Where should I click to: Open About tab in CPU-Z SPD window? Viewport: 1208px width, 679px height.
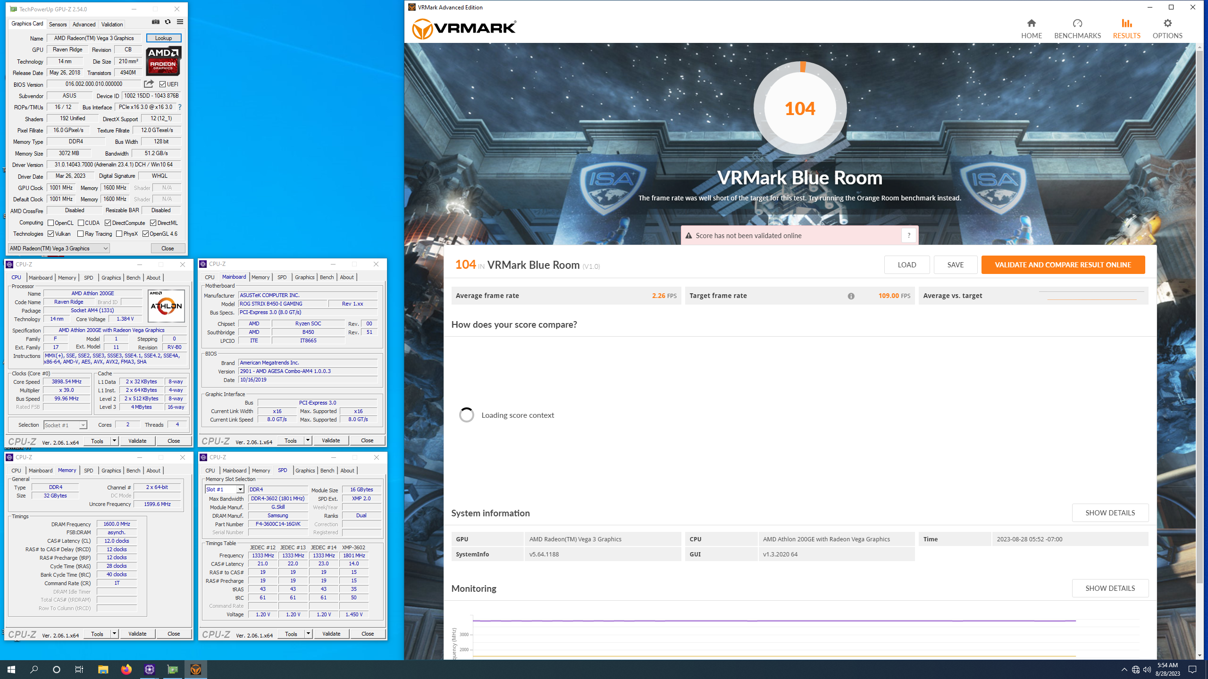coord(347,471)
